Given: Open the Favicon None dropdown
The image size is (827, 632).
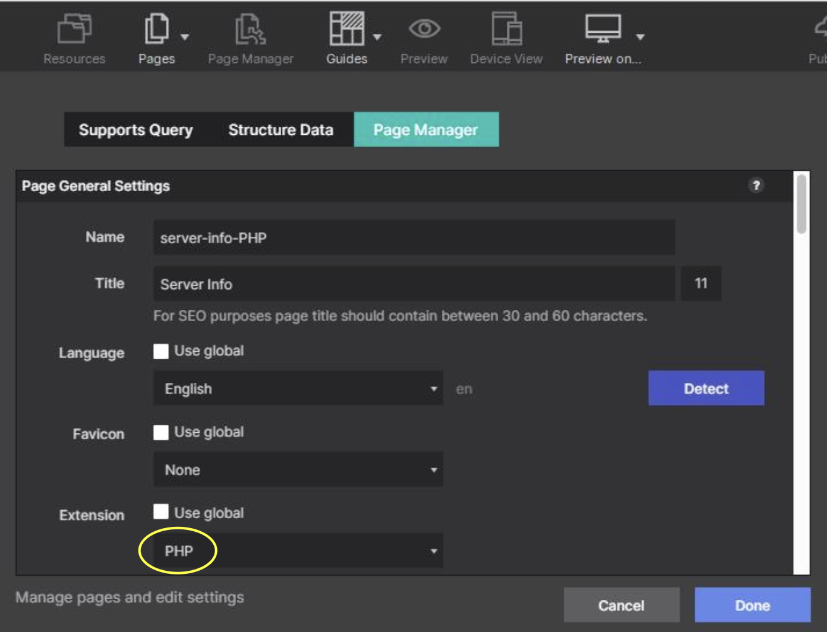Looking at the screenshot, I should click(298, 469).
